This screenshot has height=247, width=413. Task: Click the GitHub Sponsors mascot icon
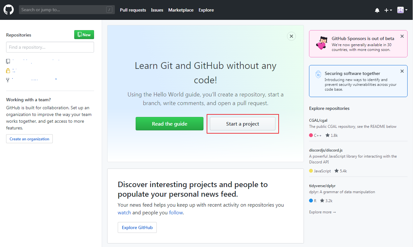322,43
